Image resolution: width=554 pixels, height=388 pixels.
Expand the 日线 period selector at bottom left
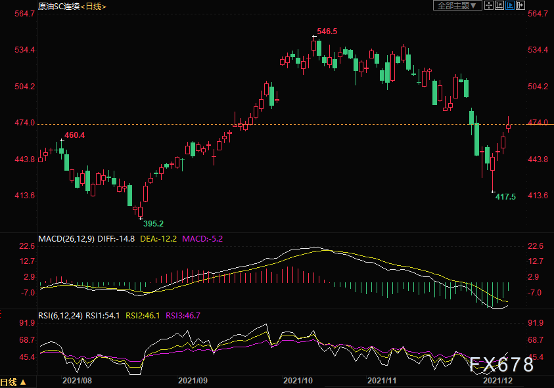(x=14, y=381)
